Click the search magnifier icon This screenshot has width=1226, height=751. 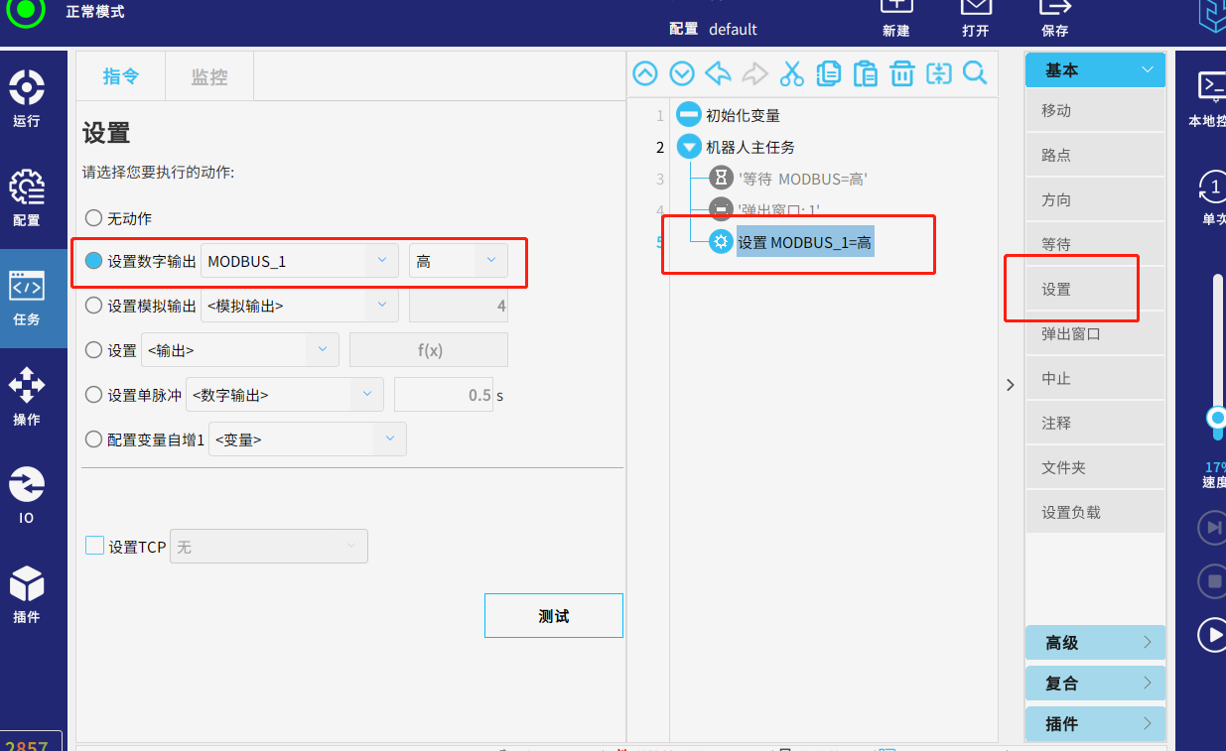[x=975, y=73]
